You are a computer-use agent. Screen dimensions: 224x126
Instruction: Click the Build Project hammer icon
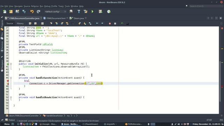click(x=79, y=12)
